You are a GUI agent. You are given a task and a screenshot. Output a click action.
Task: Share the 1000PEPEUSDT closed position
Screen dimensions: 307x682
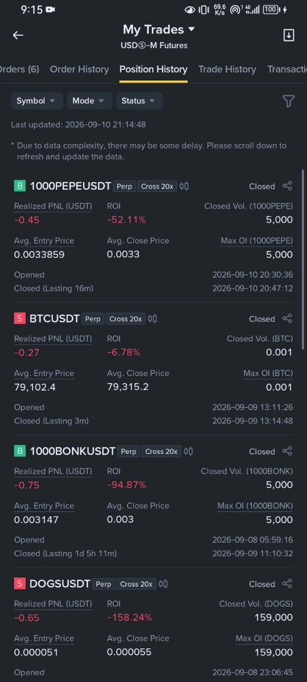[287, 186]
